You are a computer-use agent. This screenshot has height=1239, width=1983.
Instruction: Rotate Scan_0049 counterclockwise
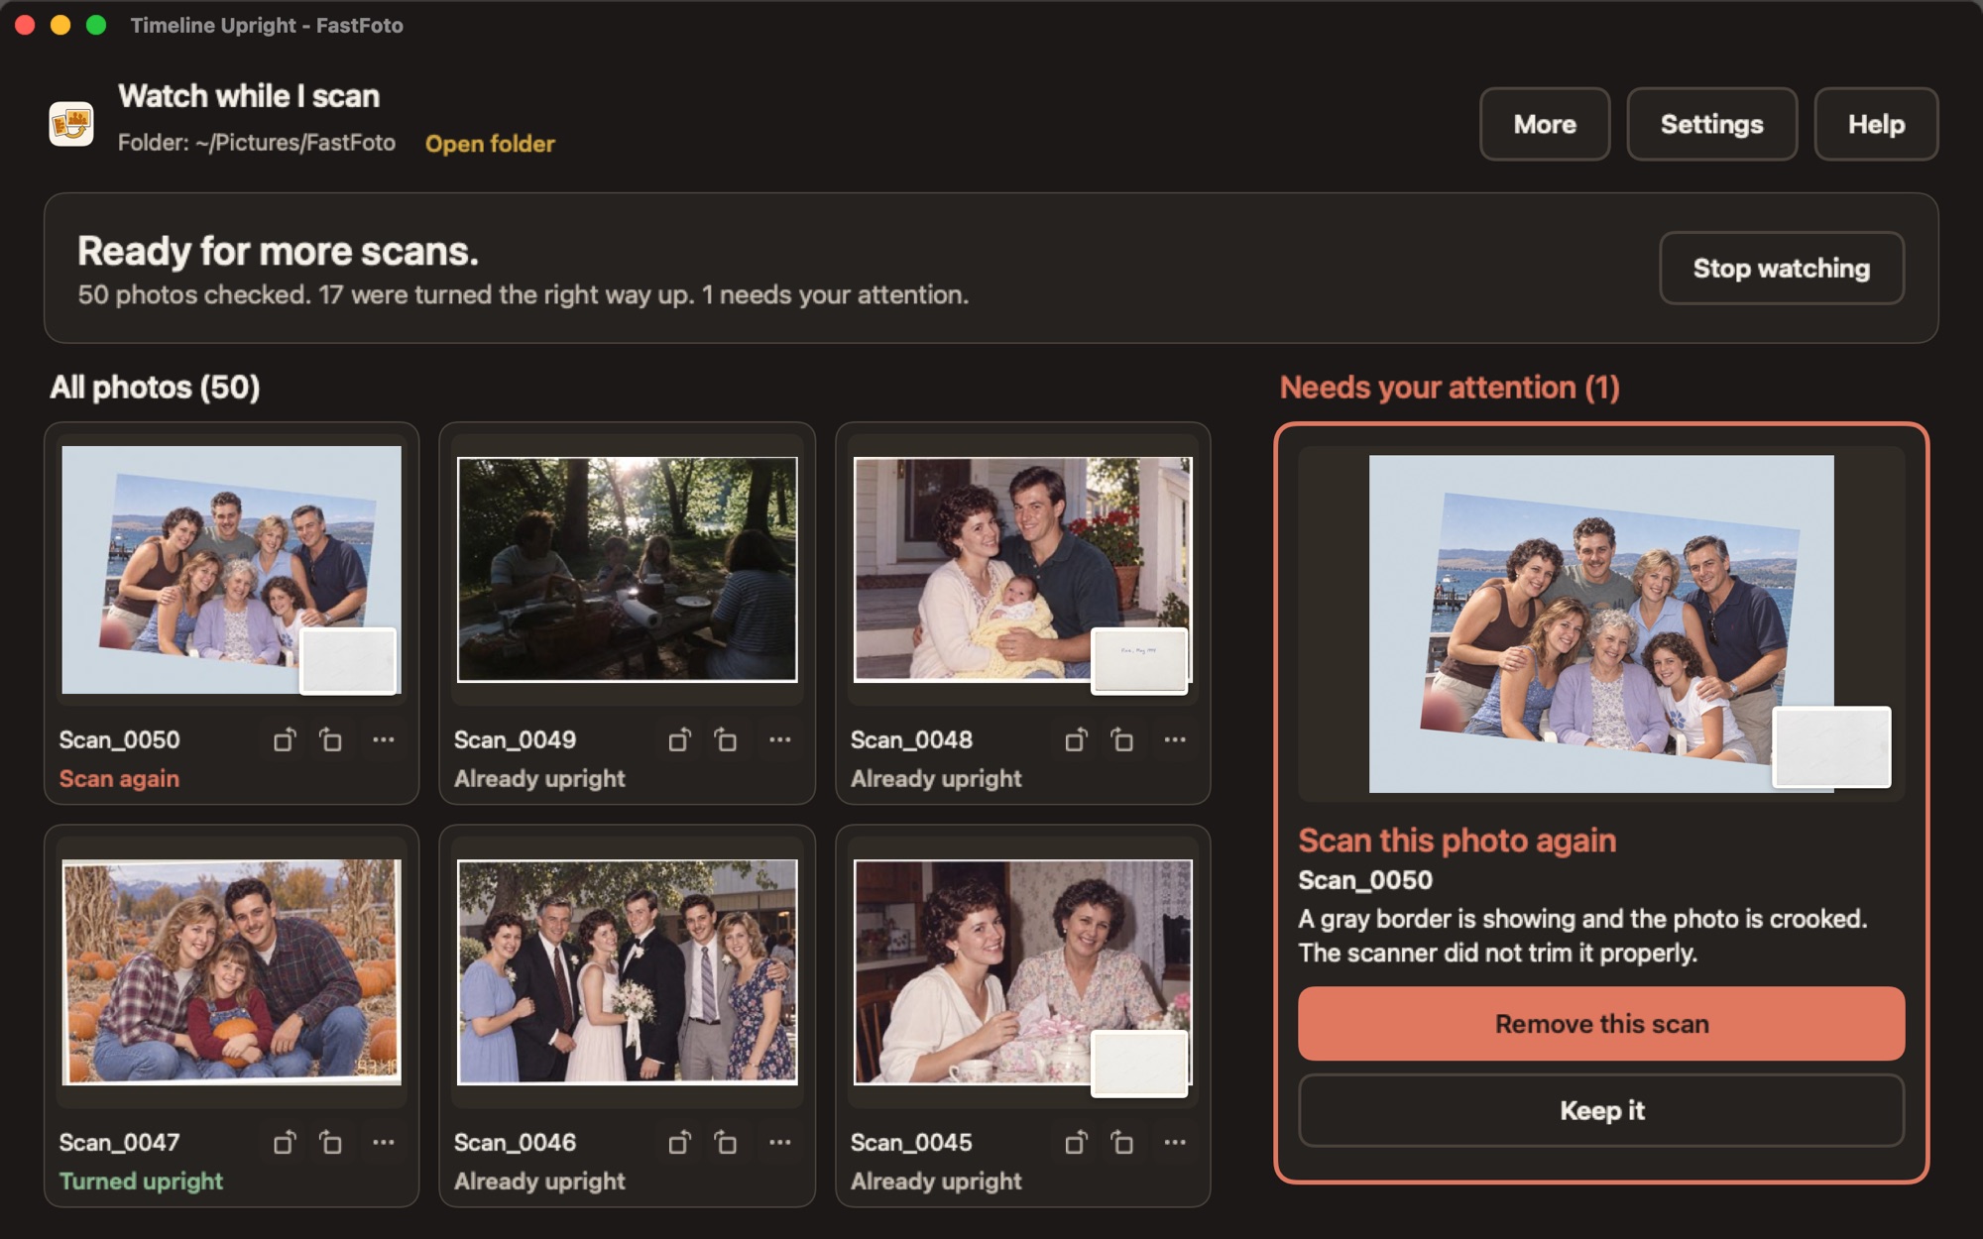click(x=679, y=739)
